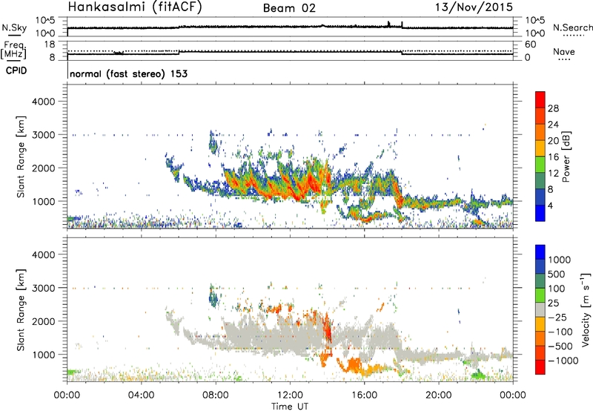Select the 'Beam 02' header text
The height and width of the screenshot is (411, 593).
289,8
